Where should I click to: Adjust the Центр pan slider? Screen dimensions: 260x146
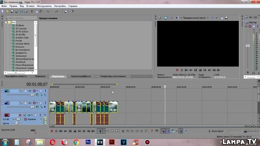coord(17,123)
